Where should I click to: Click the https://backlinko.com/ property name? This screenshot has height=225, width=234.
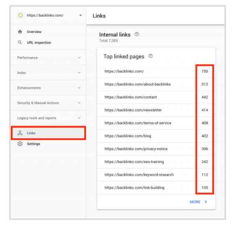(45, 15)
